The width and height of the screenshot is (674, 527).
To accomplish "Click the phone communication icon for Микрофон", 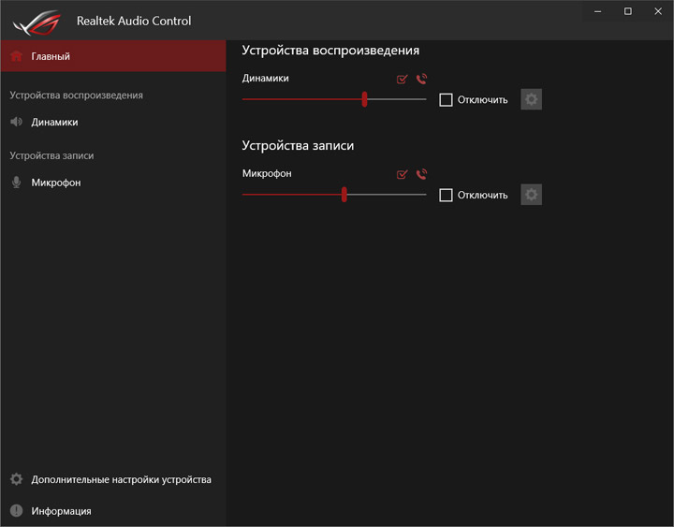I will coord(421,174).
